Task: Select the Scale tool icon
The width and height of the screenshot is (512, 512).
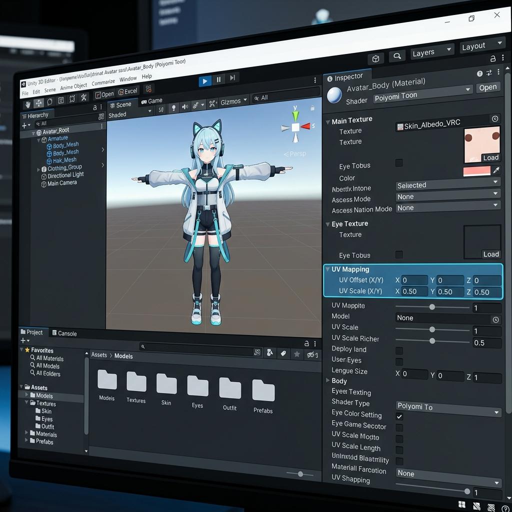Action: point(72,98)
